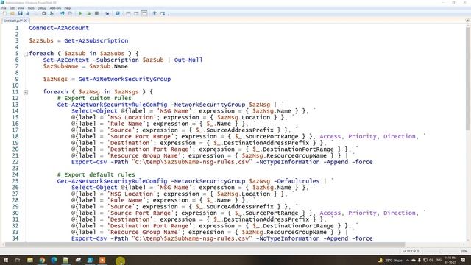Click Get-AzNetworkSecurityGroup on line 9

click(x=124, y=79)
